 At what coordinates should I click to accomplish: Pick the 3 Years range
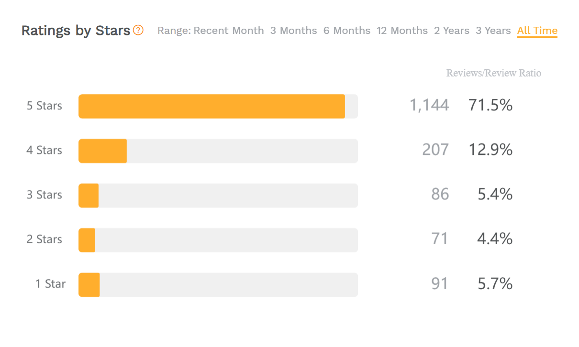pos(493,31)
